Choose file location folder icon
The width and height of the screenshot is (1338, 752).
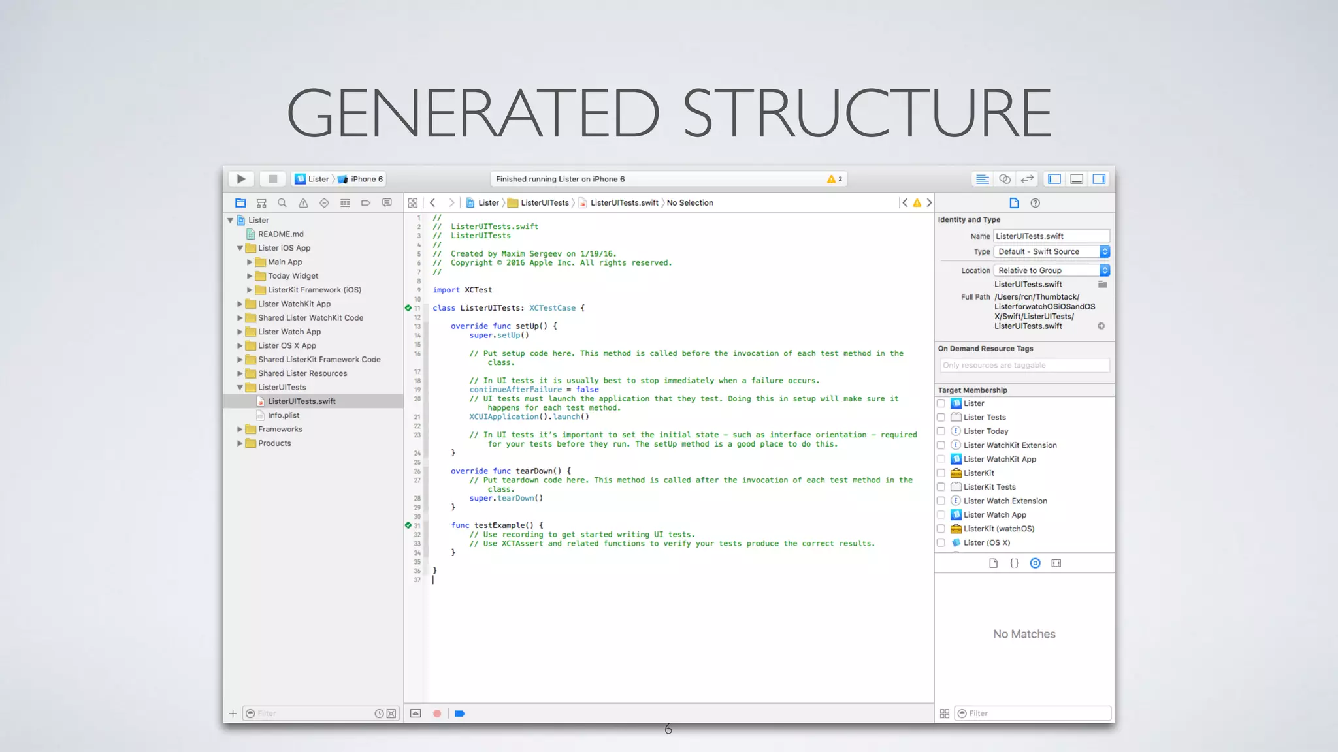(1103, 284)
